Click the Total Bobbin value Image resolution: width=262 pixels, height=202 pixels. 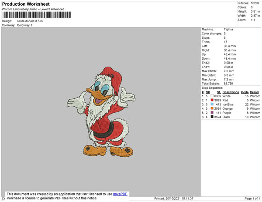click(229, 83)
